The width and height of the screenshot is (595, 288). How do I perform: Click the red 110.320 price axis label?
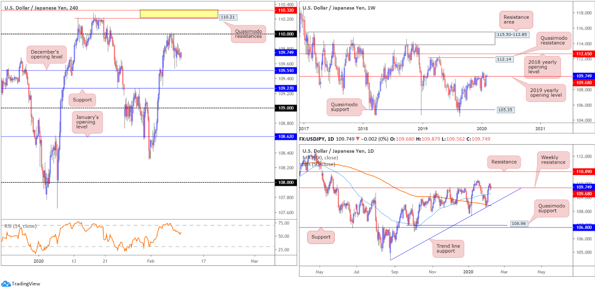coord(287,11)
